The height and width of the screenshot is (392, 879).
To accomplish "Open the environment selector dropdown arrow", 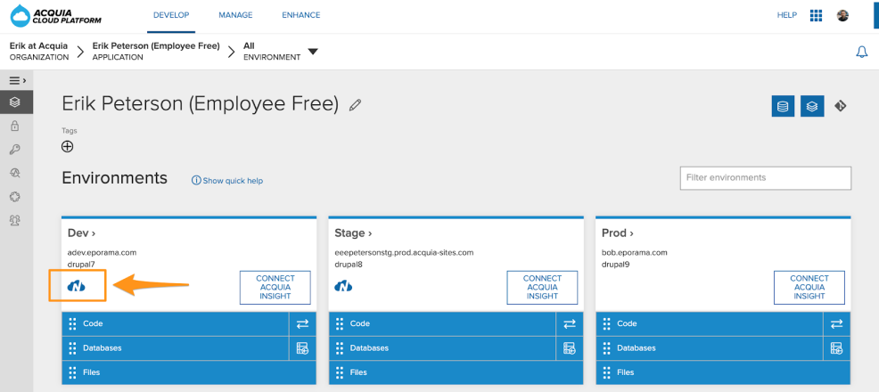I will click(x=313, y=52).
